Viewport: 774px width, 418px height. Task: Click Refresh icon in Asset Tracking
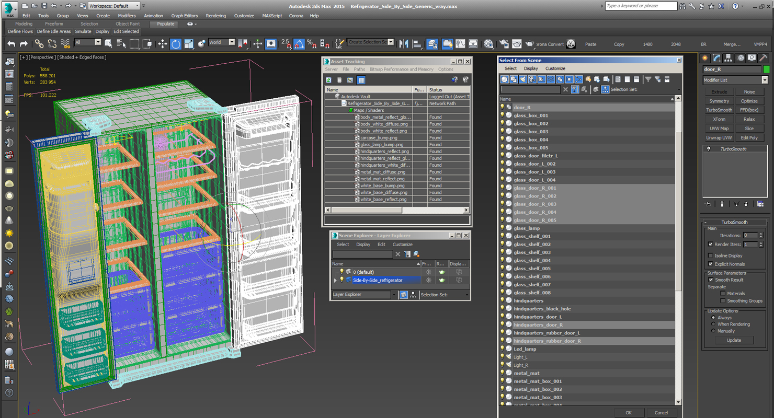point(329,80)
